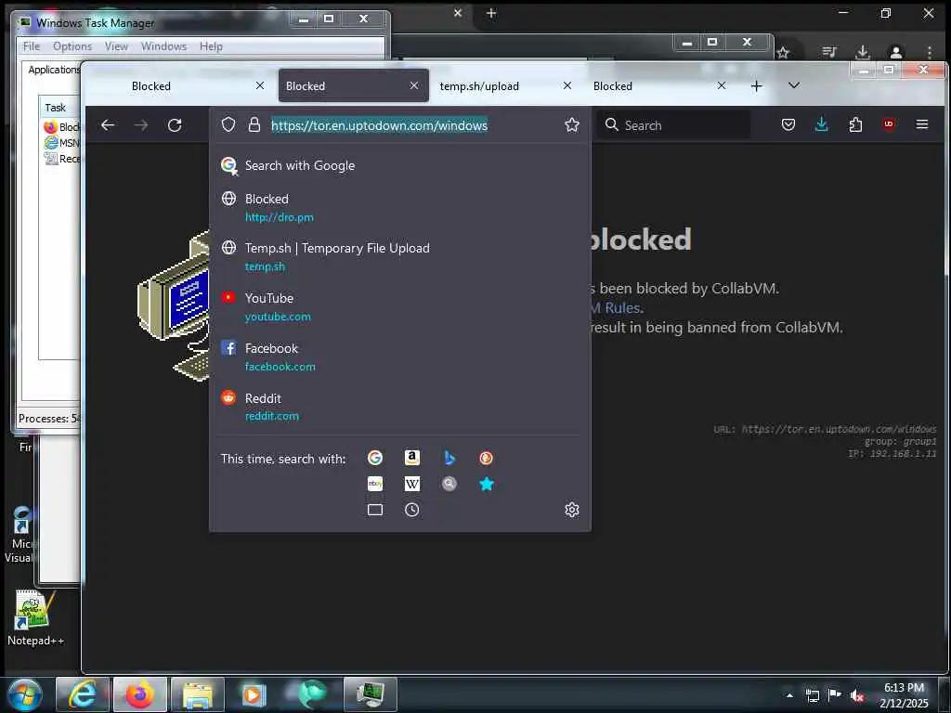The width and height of the screenshot is (951, 713).
Task: List all Firefox tabs with the chevron
Action: 794,85
